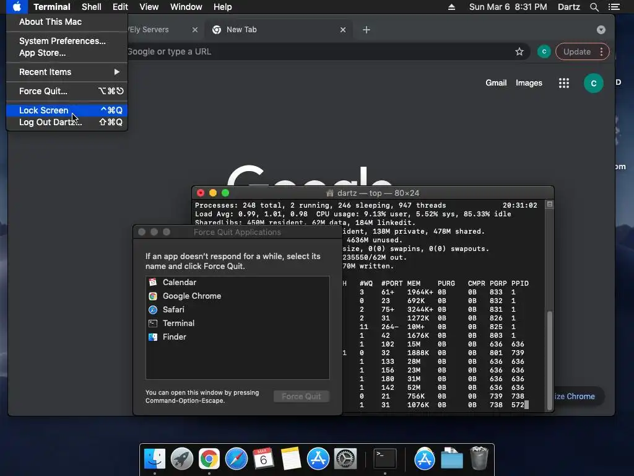Open the Window menu
This screenshot has width=634, height=476.
point(186,7)
